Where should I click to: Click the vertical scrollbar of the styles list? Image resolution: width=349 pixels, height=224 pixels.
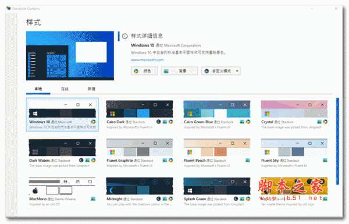coord(337,141)
